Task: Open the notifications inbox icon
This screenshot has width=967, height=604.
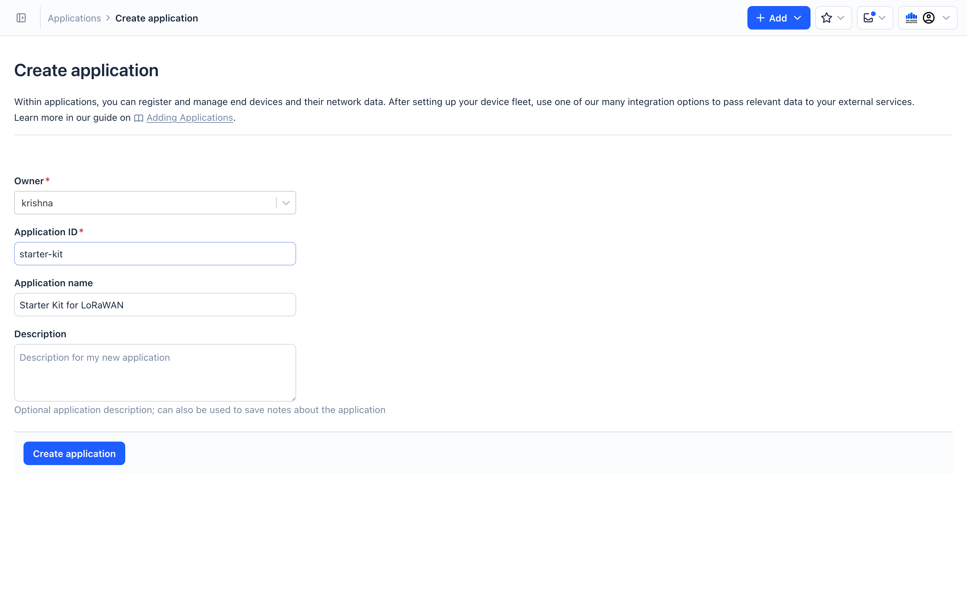Action: pos(868,18)
